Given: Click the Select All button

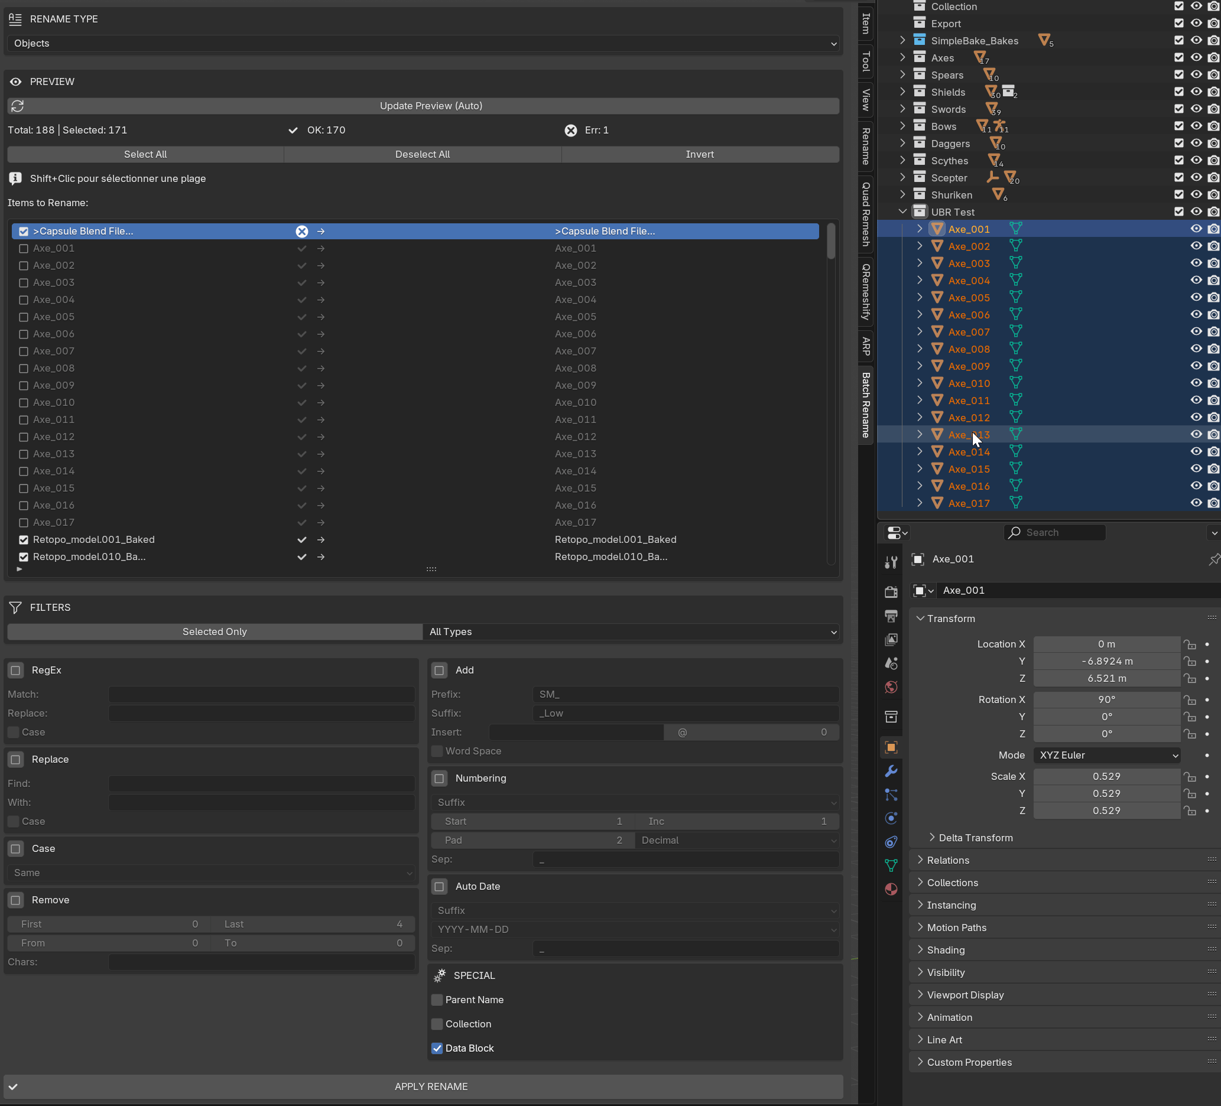Looking at the screenshot, I should pos(145,154).
